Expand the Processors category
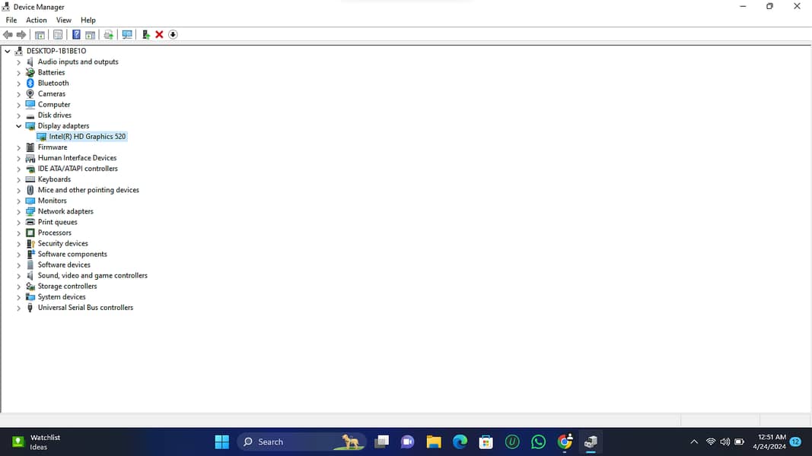The width and height of the screenshot is (812, 456). pos(18,233)
